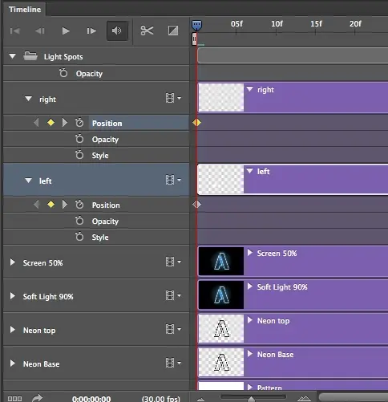388x402 pixels.
Task: Toggle the Opacity stopwatch under Light Spots
Action: 63,73
